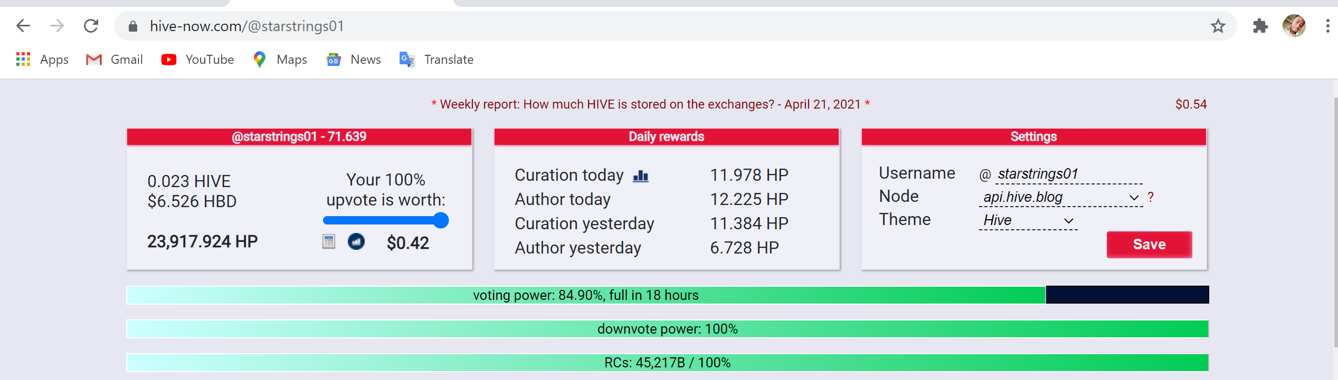1338x380 pixels.
Task: Open the Chrome three-dot menu
Action: 1327,26
